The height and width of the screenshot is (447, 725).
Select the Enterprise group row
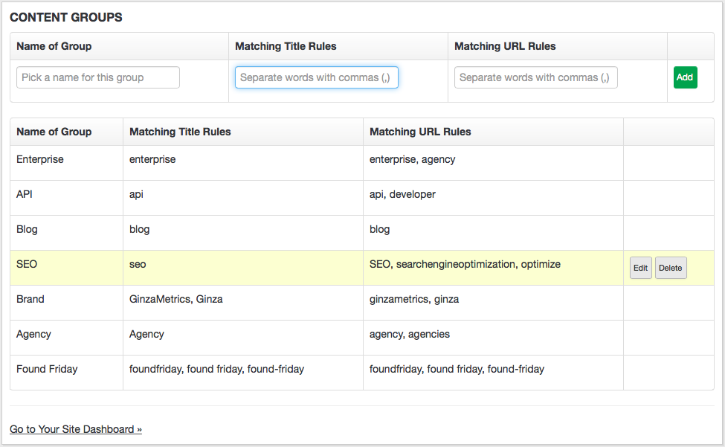(40, 159)
